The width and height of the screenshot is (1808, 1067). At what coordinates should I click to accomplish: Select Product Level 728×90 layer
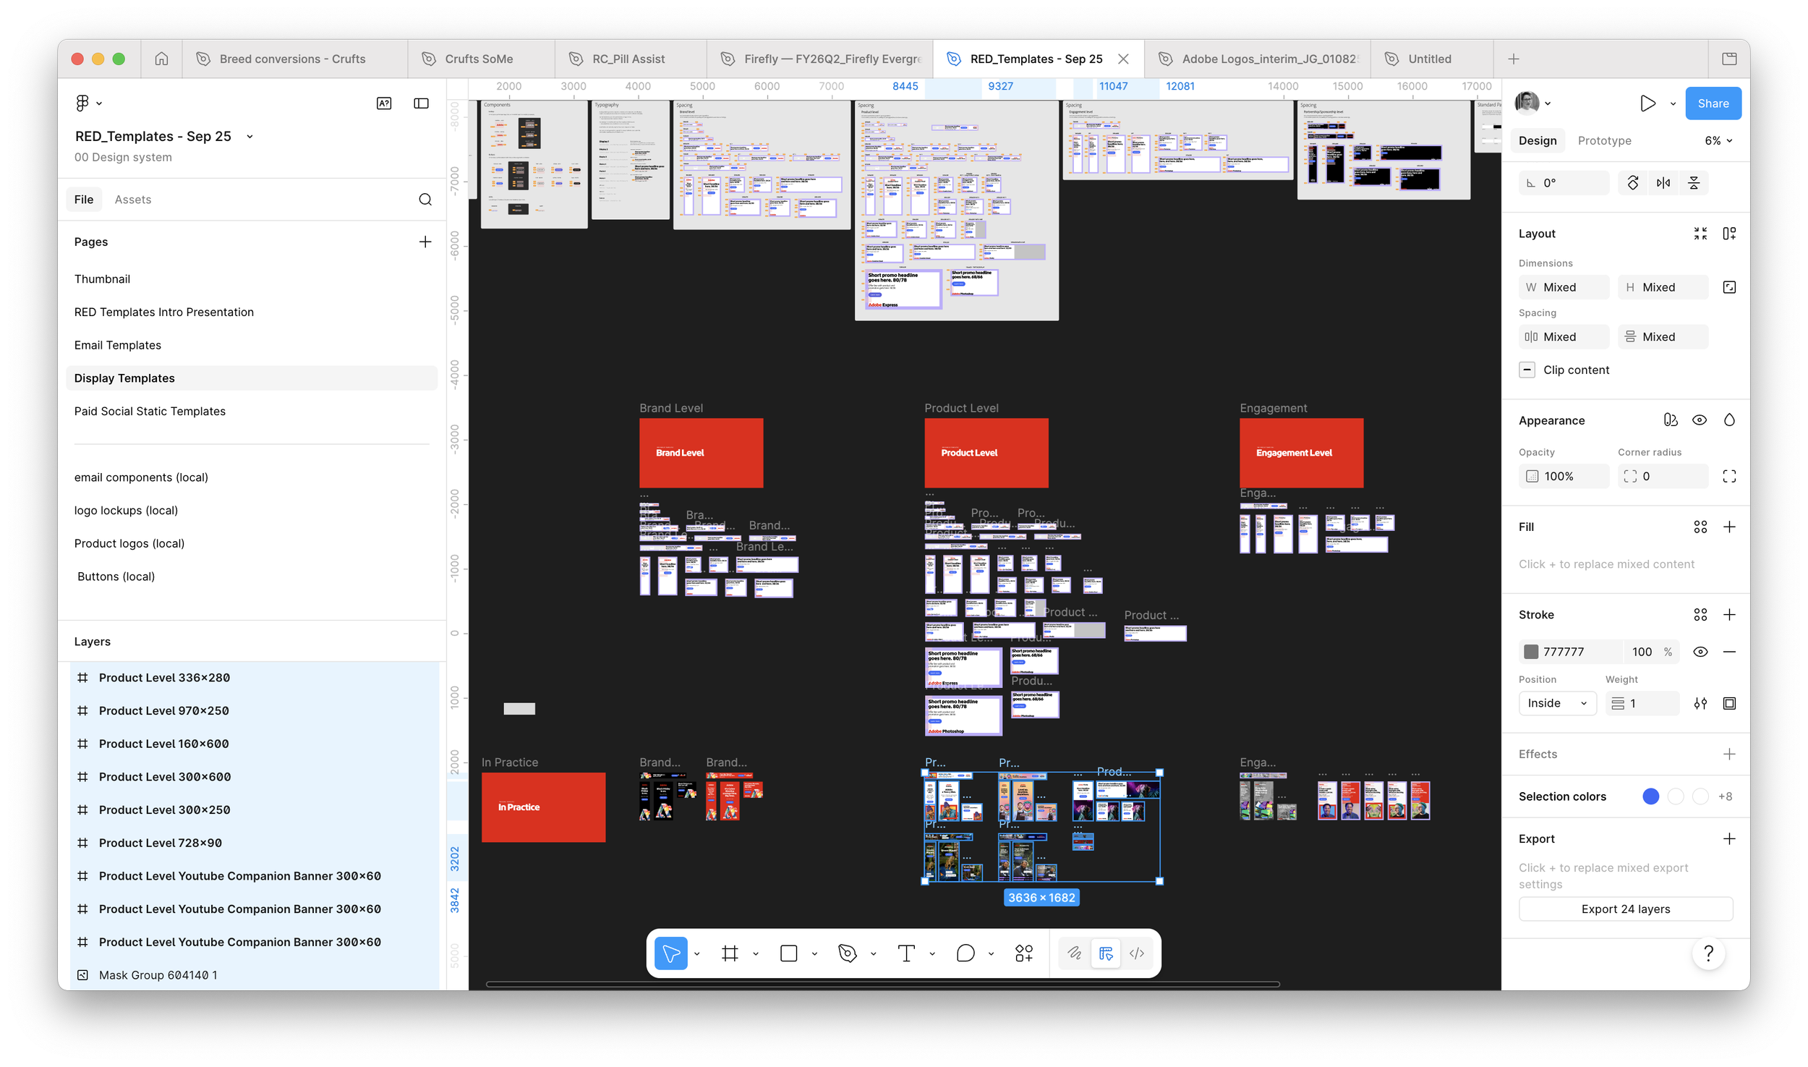(x=161, y=843)
